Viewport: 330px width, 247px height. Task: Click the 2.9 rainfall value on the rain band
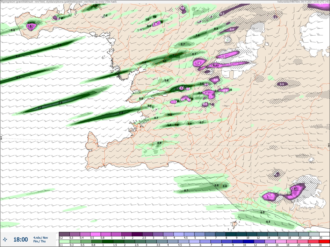click(60, 103)
